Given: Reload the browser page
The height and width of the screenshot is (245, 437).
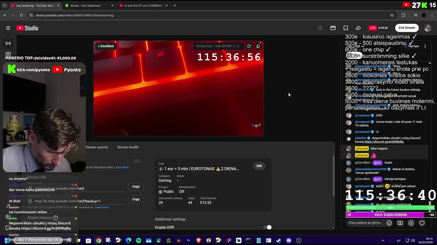Looking at the screenshot, I should [x=21, y=15].
